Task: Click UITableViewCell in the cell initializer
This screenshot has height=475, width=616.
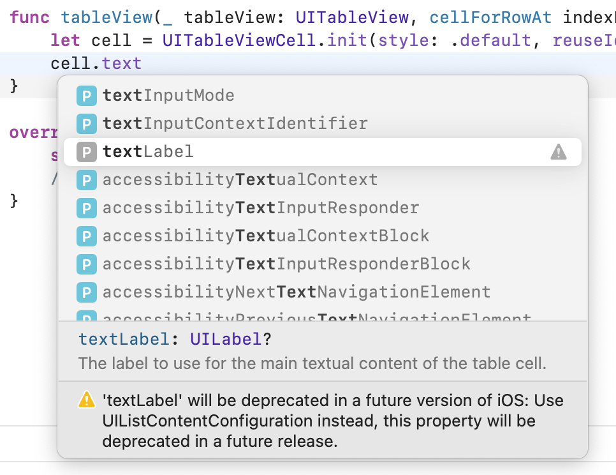Action: (239, 40)
